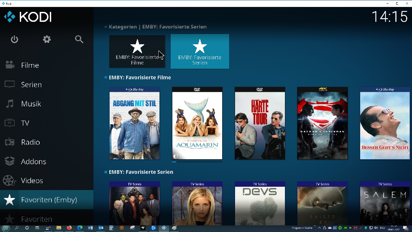This screenshot has height=232, width=412.
Task: Click the TV set icon beside TV
Action: pos(10,123)
